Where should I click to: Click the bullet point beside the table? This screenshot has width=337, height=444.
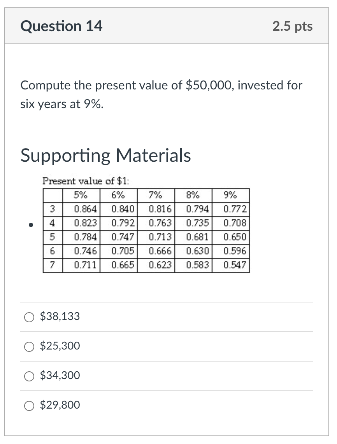(x=29, y=224)
